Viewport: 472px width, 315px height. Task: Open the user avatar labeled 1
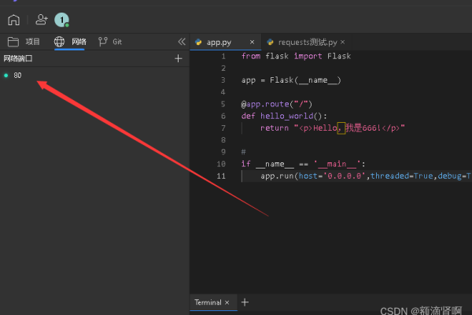(x=61, y=20)
